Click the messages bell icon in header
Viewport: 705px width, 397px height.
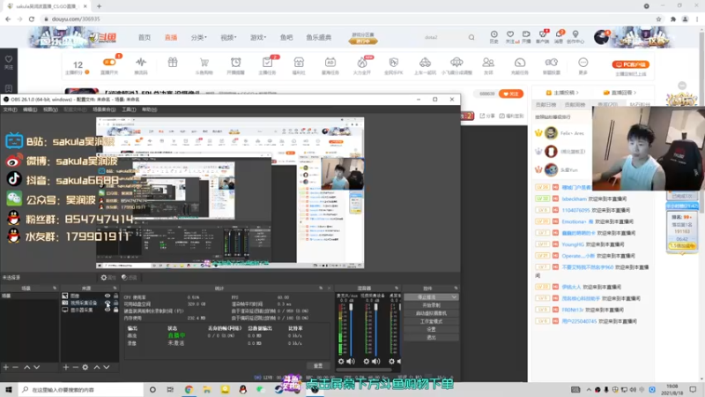click(559, 34)
